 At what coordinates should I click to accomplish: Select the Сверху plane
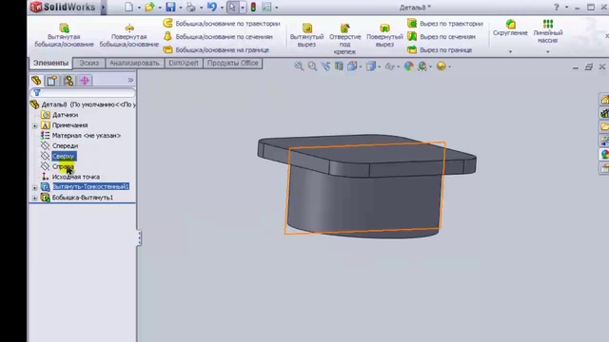tap(59, 156)
